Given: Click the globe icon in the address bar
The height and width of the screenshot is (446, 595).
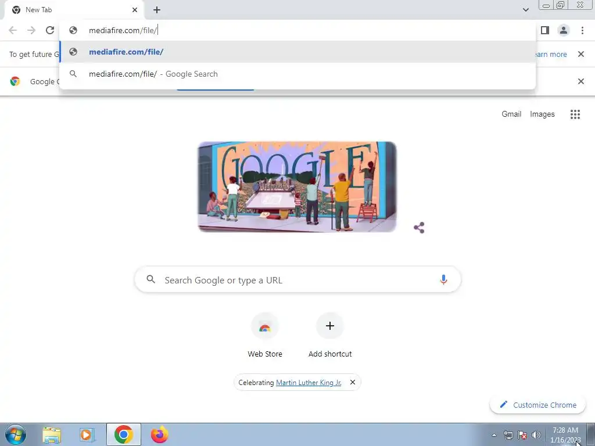Looking at the screenshot, I should (73, 30).
